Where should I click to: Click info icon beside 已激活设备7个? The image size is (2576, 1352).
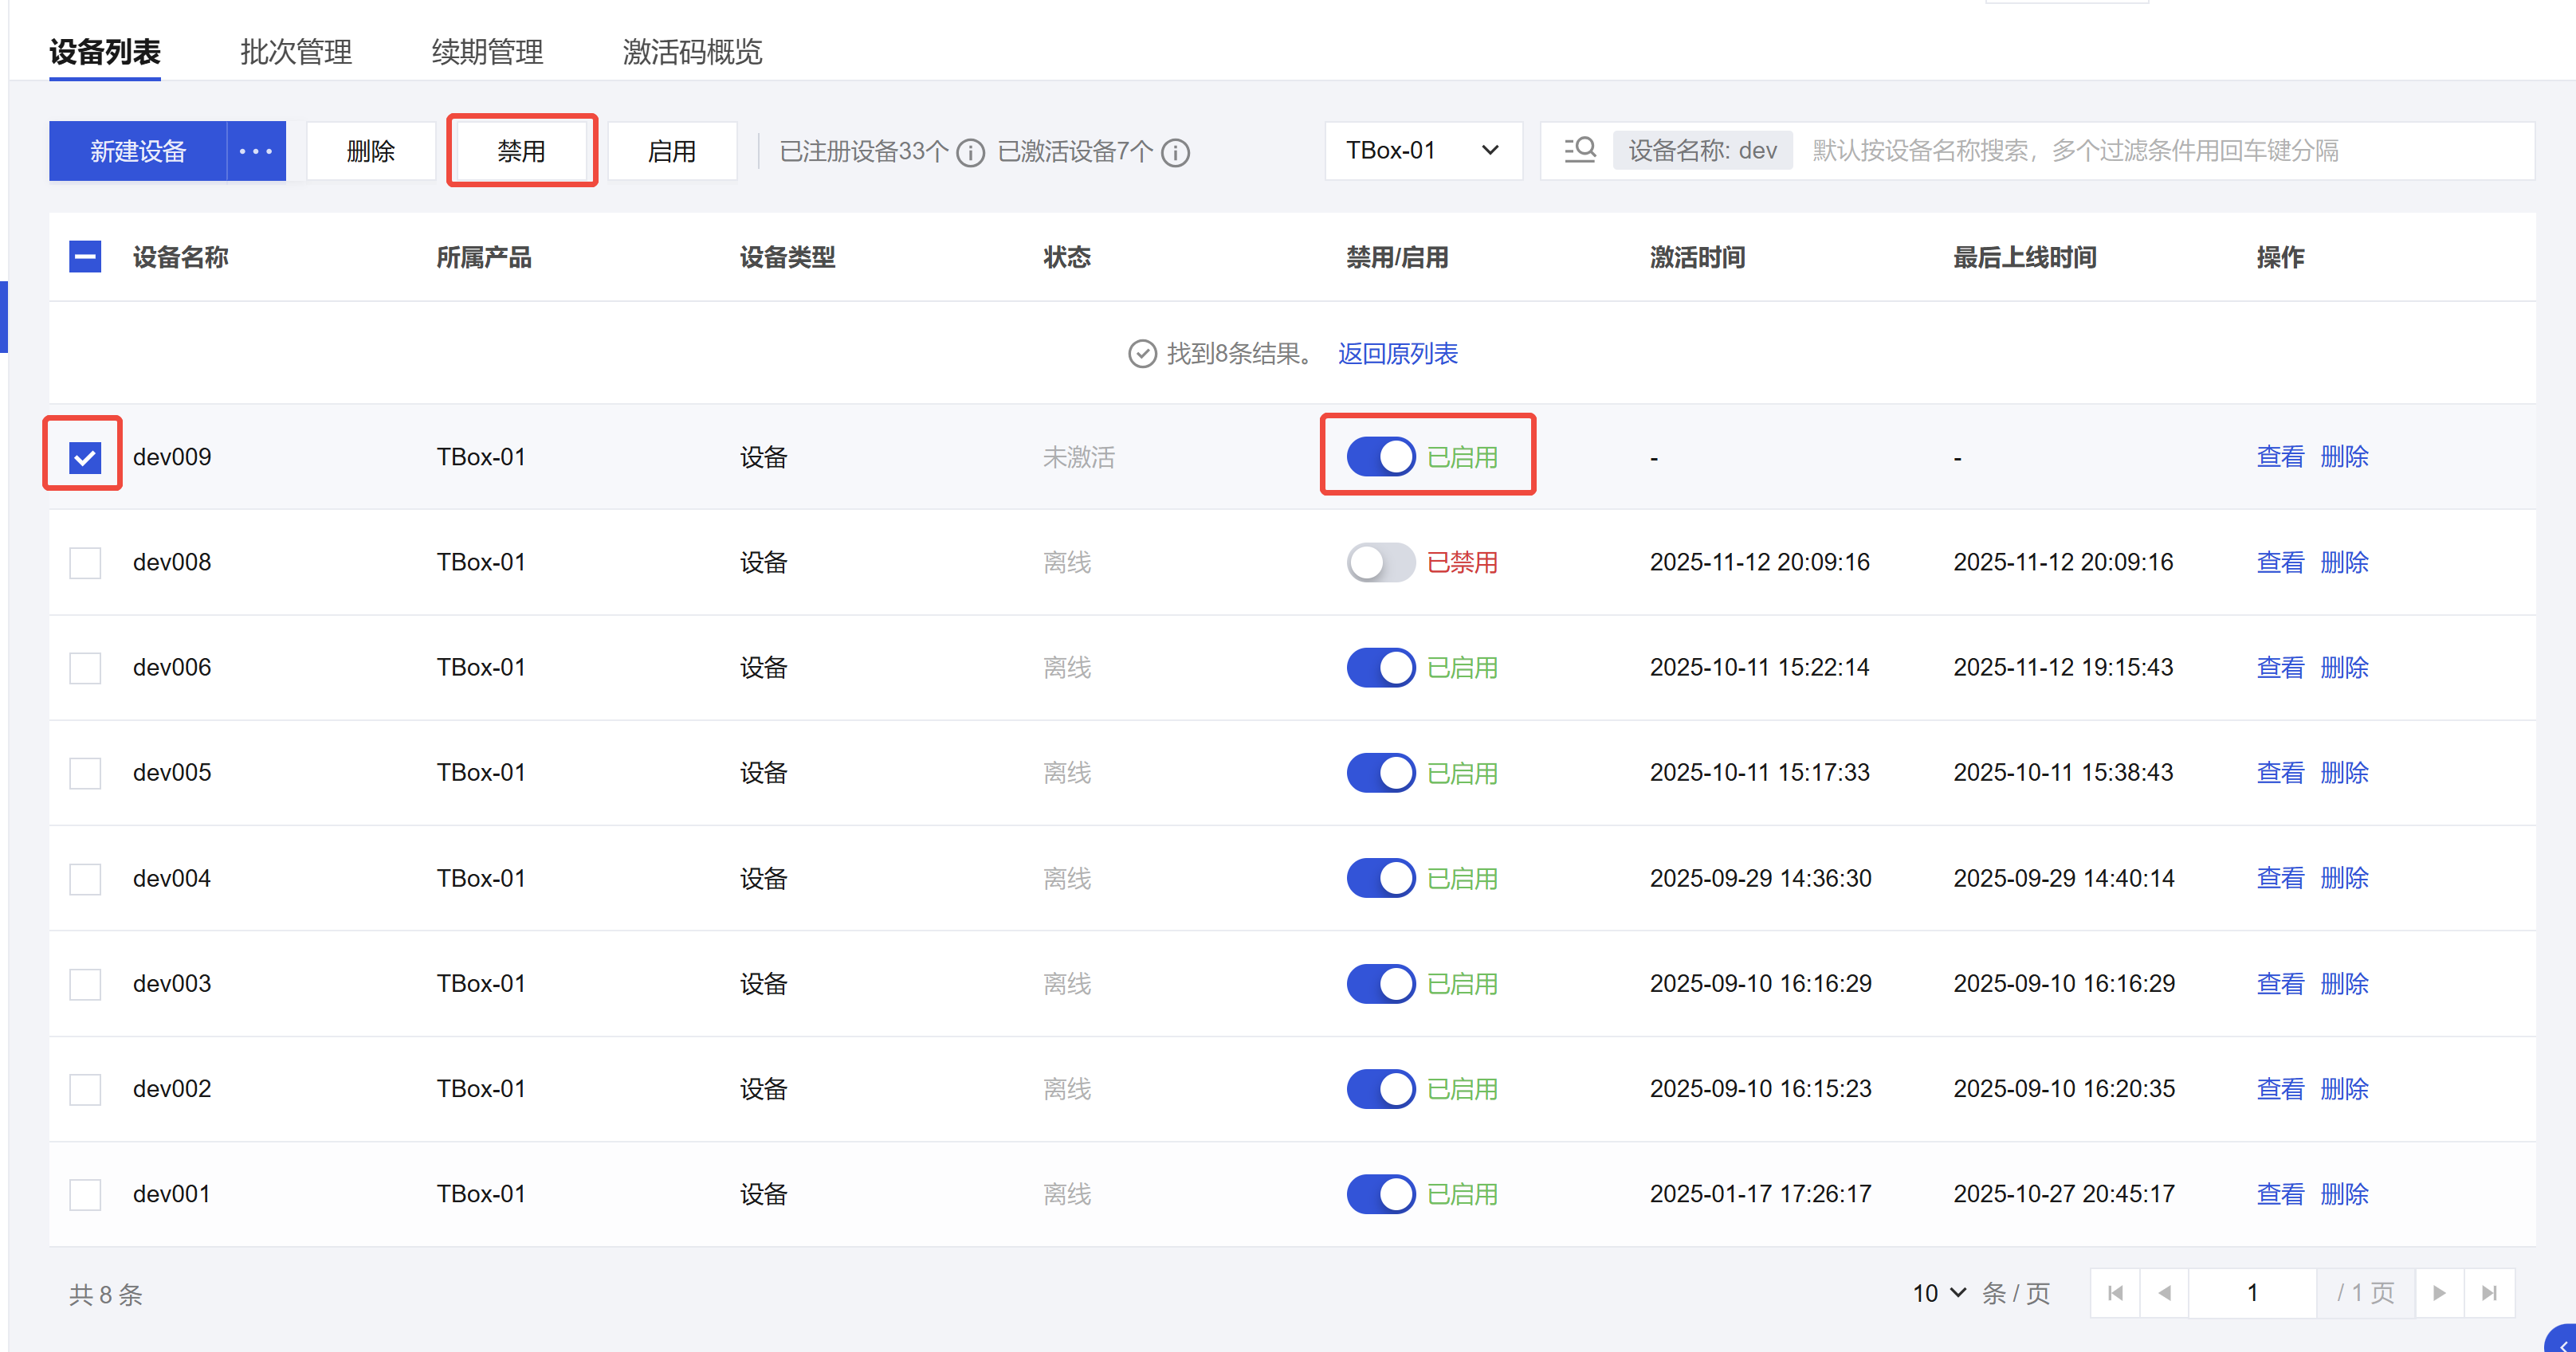click(1176, 153)
